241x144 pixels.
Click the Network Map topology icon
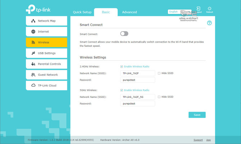coord(33,21)
